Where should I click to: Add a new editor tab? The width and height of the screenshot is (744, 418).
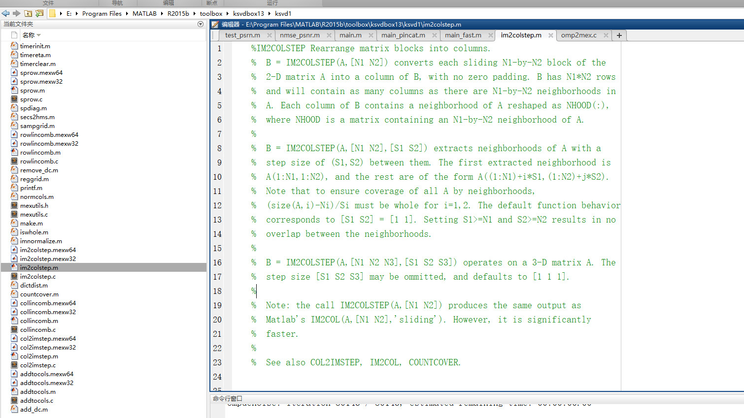[x=619, y=35]
